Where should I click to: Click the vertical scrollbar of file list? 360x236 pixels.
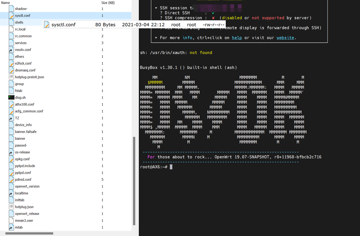(134, 181)
